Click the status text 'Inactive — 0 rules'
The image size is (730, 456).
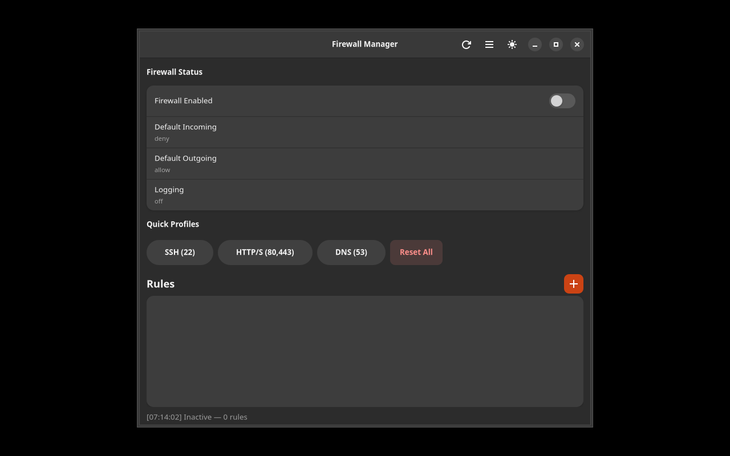point(216,417)
